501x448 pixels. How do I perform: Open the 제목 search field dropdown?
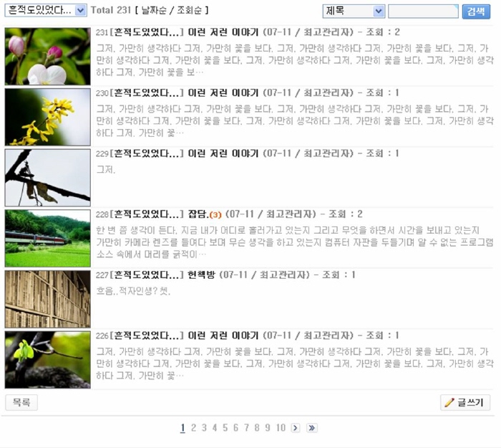[x=354, y=11]
